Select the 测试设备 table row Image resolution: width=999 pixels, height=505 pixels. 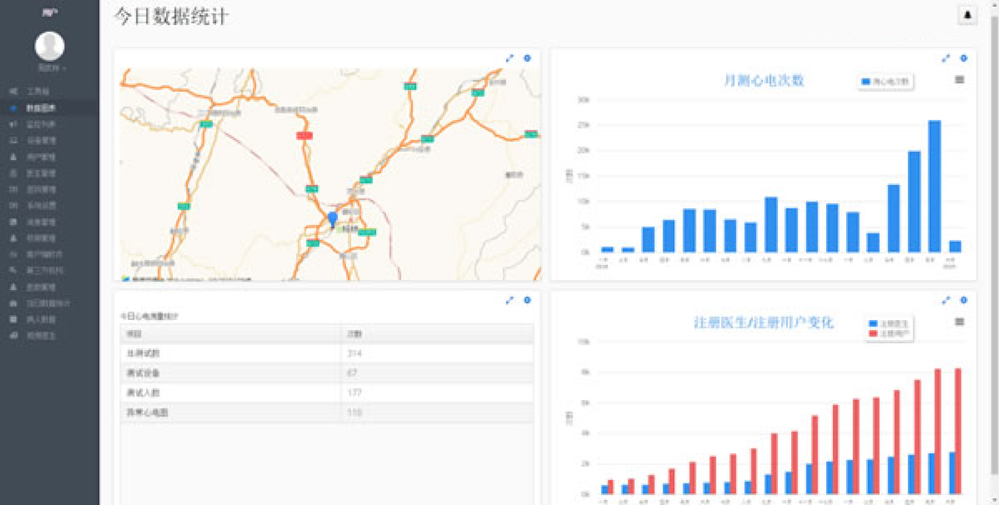327,373
